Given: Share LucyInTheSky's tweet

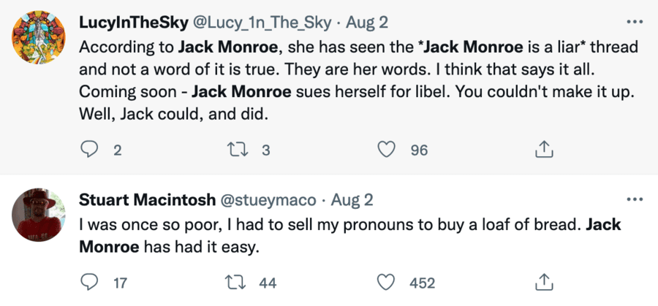Looking at the screenshot, I should coord(543,150).
